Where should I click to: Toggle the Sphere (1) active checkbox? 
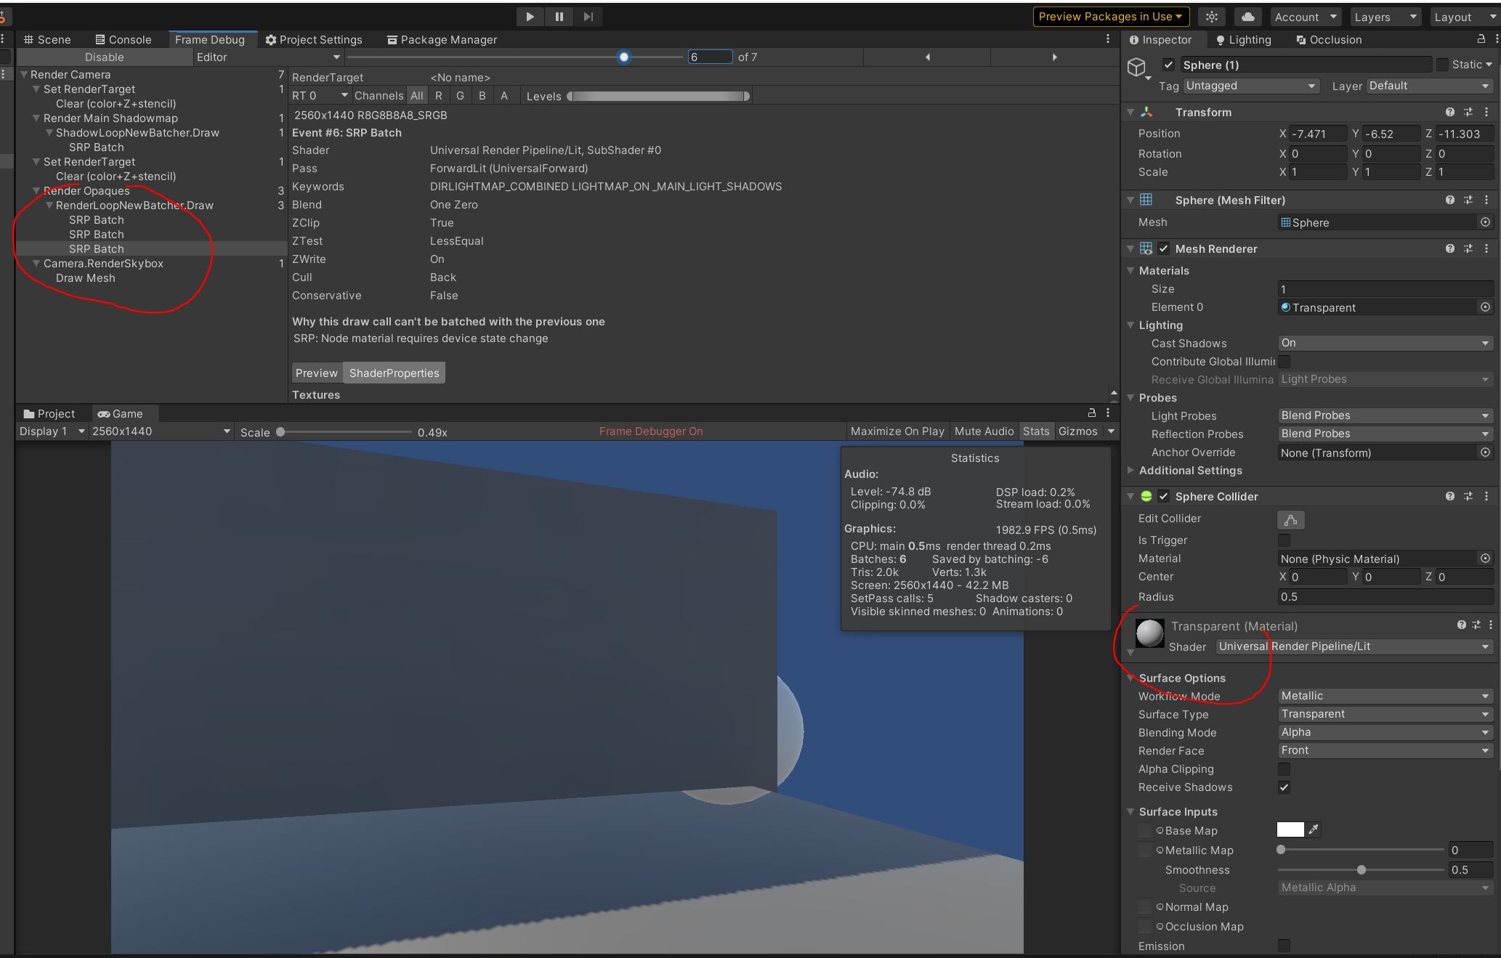pos(1168,65)
